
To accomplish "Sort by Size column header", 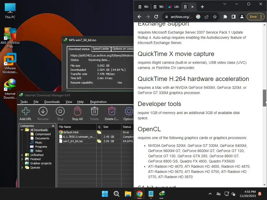I will point(112,127).
